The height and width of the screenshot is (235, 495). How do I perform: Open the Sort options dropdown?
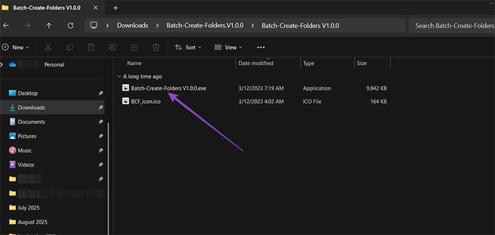coord(188,47)
